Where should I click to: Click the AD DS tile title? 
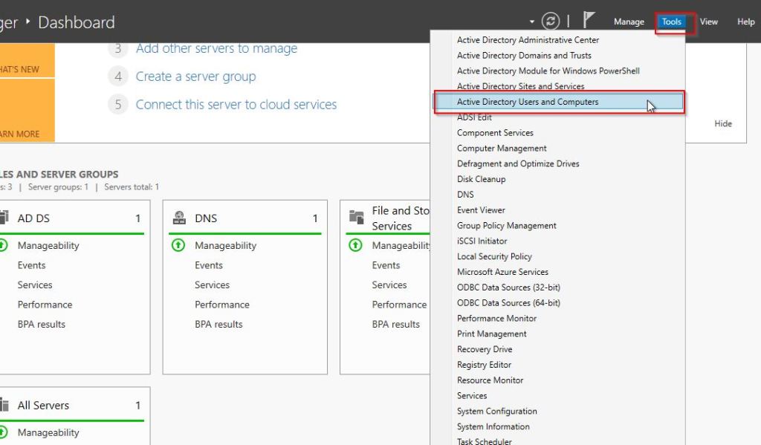[33, 218]
